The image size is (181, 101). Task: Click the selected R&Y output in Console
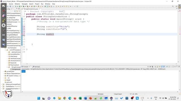point(23,71)
